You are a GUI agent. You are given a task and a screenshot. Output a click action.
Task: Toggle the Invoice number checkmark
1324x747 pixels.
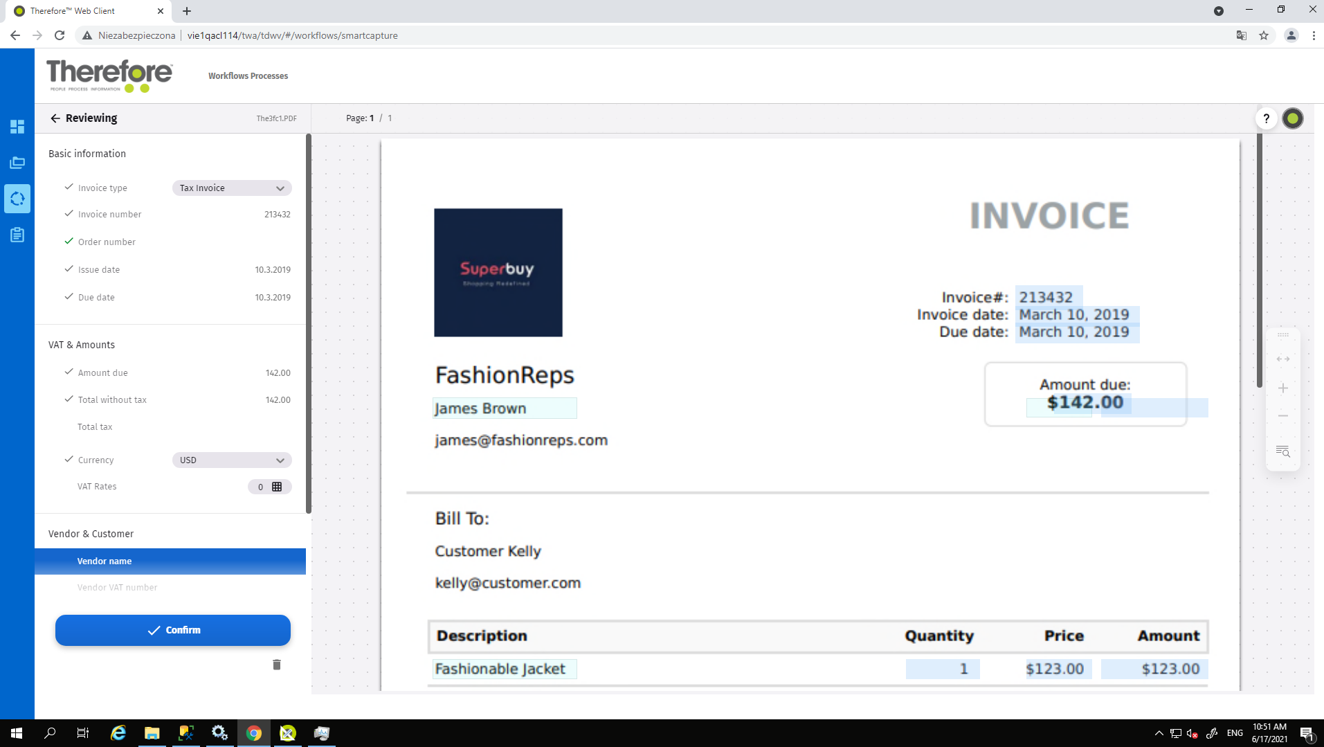[69, 214]
